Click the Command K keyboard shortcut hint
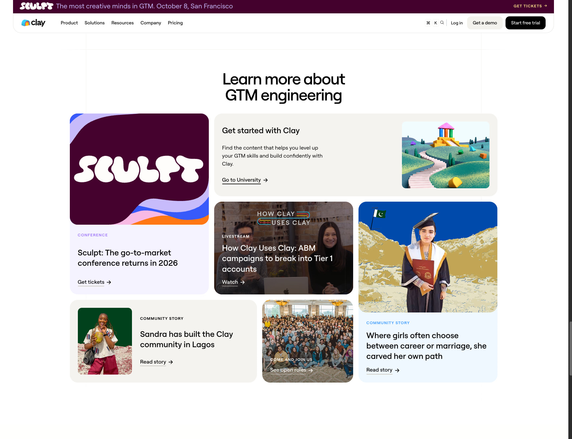Image resolution: width=572 pixels, height=439 pixels. coord(432,23)
